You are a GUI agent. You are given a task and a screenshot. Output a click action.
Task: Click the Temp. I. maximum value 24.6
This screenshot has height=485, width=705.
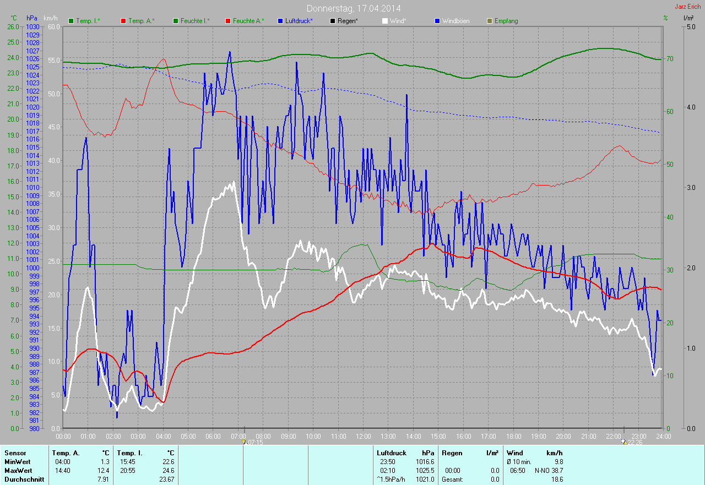(167, 471)
